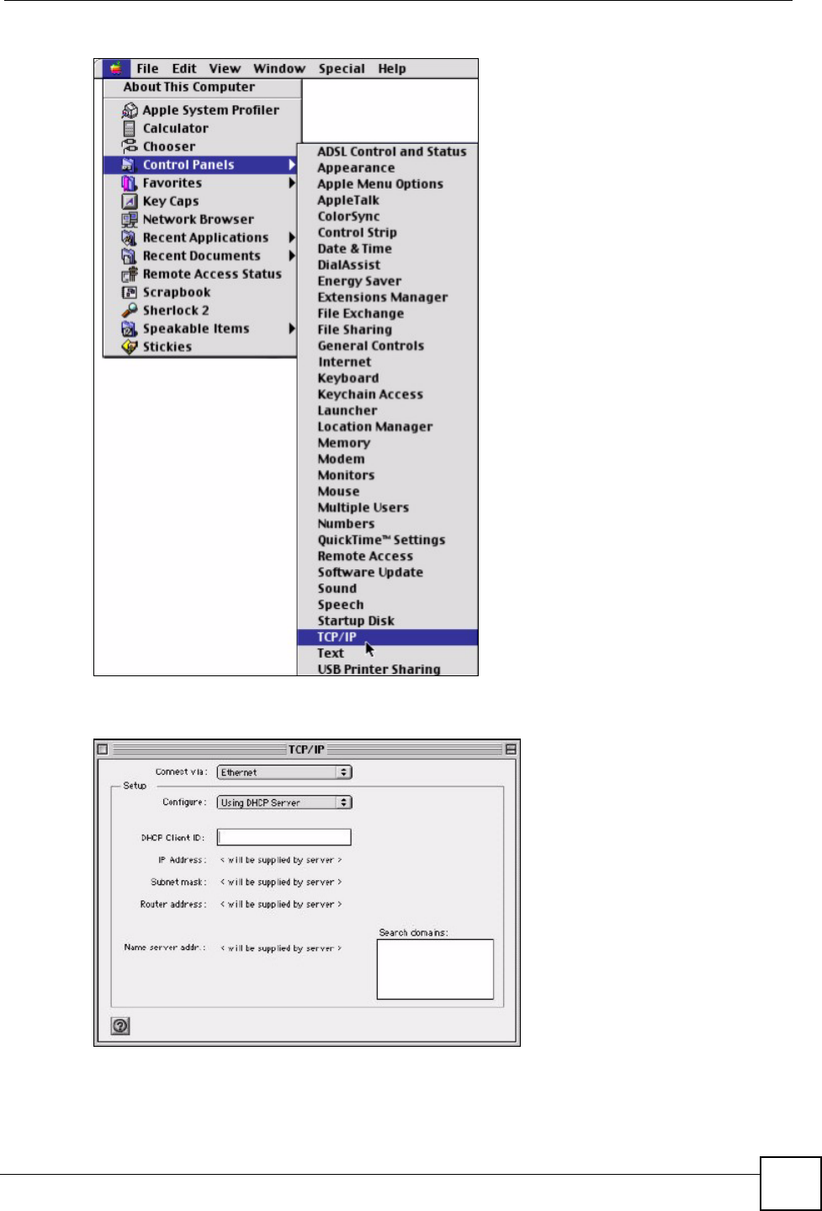Click the Remote Access Status icon
Viewport: 822px width, 1211px height.
[129, 275]
